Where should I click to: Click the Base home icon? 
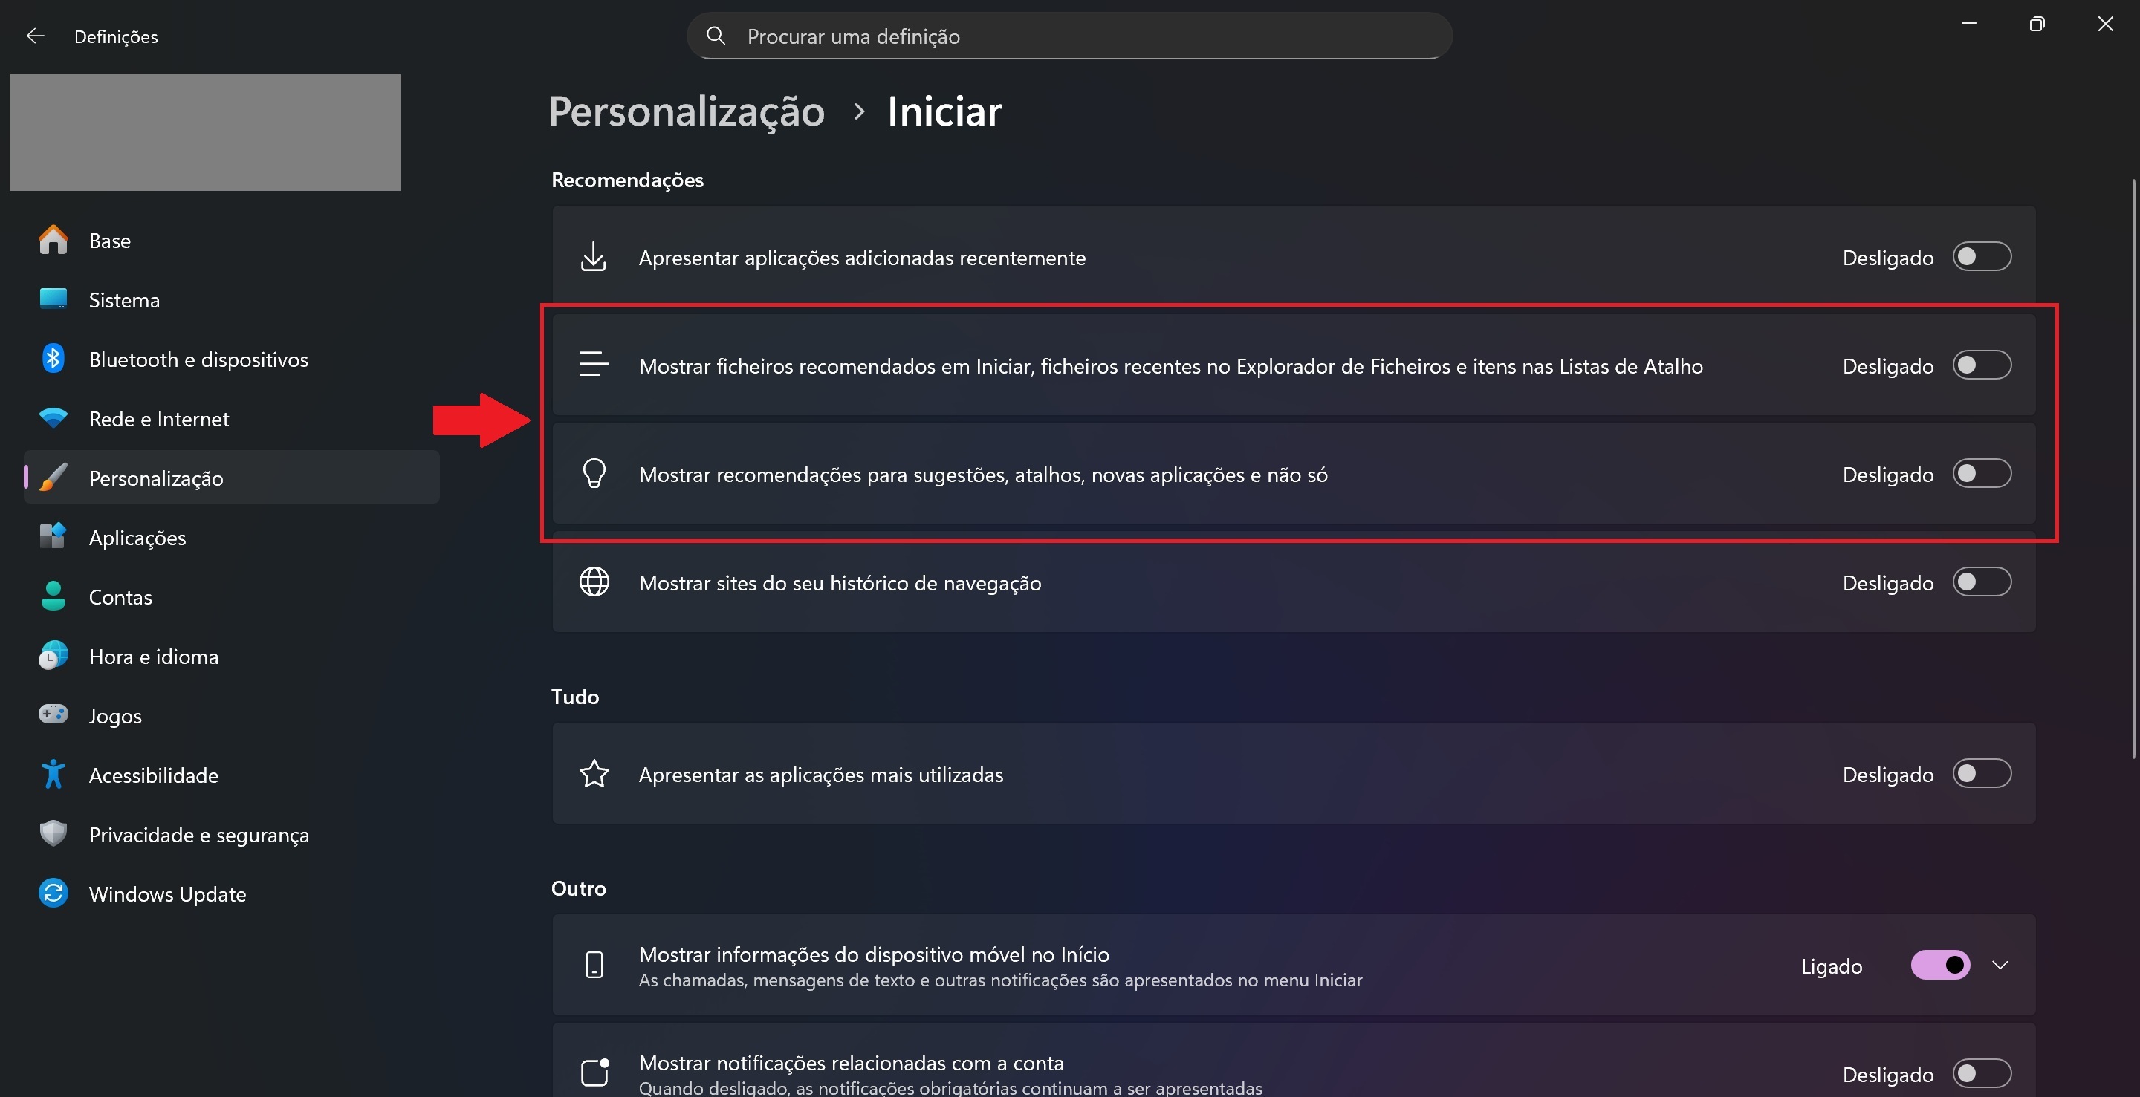coord(53,240)
